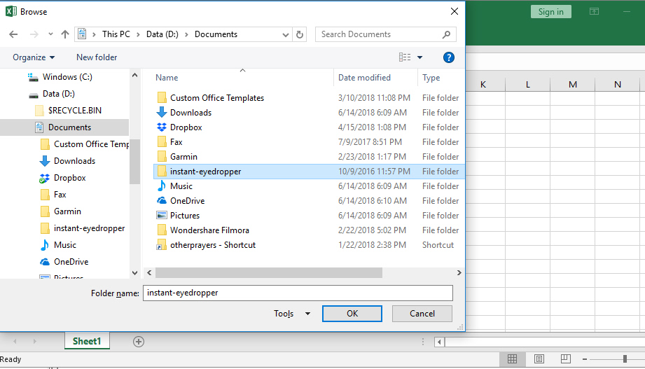Viewport: 645px width, 369px height.
Task: Cancel the Browse dialog
Action: [422, 314]
